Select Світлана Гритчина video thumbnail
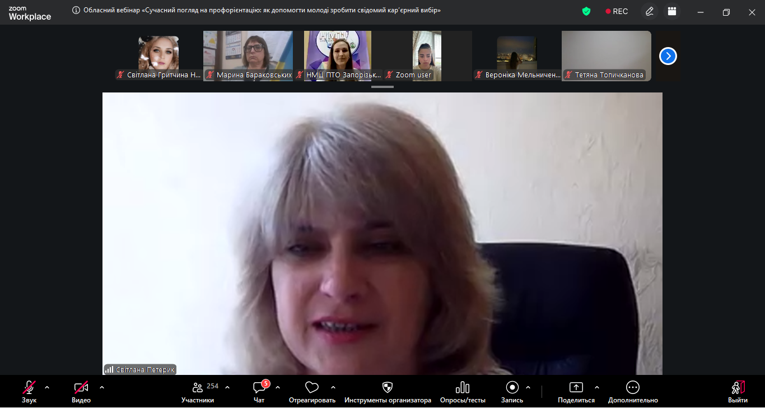Viewport: 765px width, 408px height. [158, 56]
